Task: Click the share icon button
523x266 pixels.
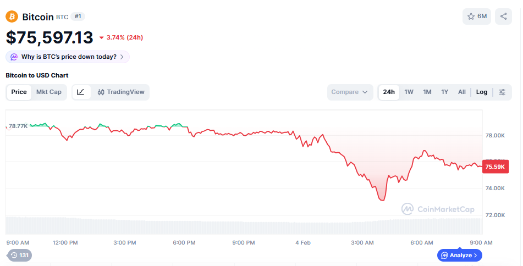Action: [x=503, y=16]
